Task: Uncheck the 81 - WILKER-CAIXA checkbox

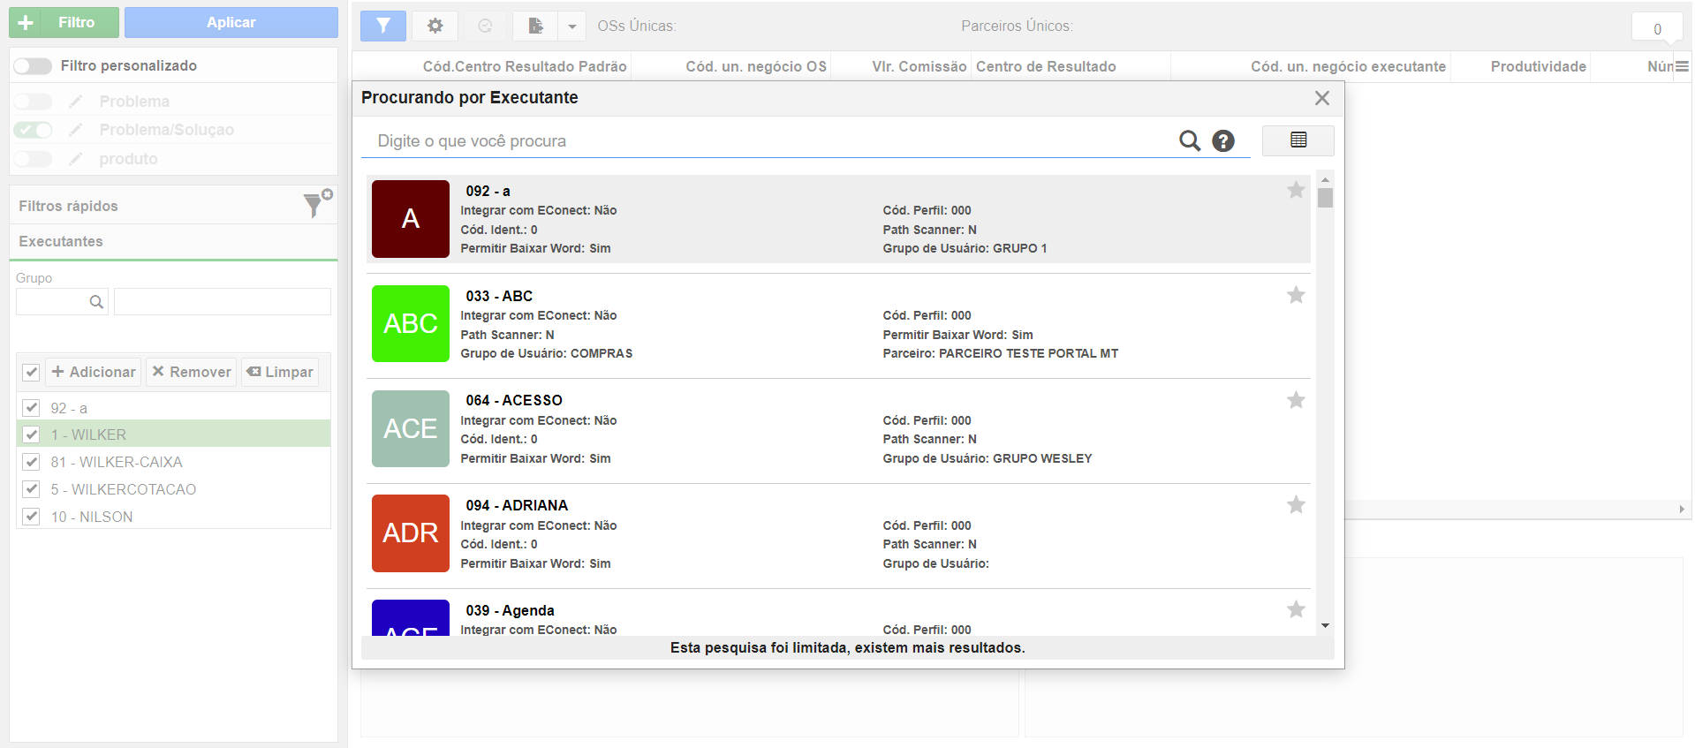Action: point(31,462)
